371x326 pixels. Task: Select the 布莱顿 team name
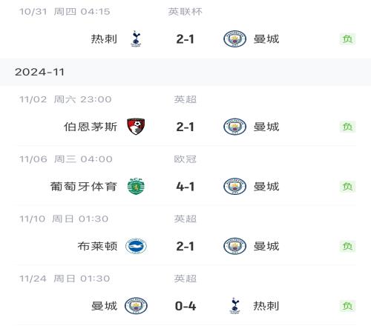point(97,246)
